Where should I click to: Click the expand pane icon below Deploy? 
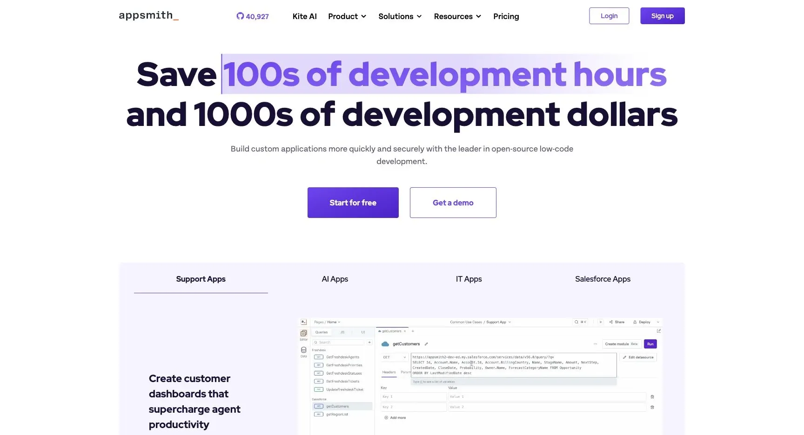click(x=659, y=331)
